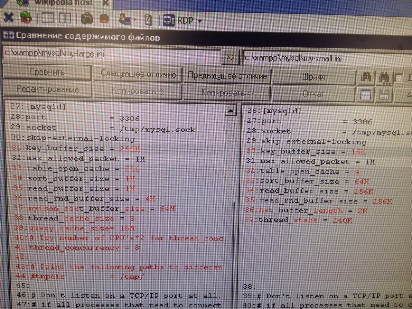
Task: Close the Wikipedia host tab
Action: pos(105,3)
